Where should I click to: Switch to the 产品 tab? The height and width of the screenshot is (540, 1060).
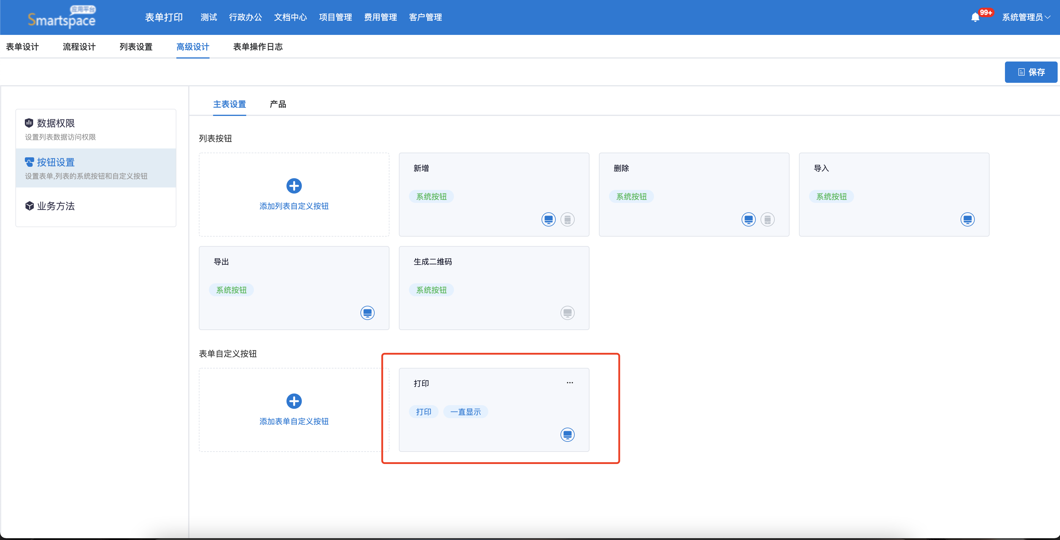point(278,104)
